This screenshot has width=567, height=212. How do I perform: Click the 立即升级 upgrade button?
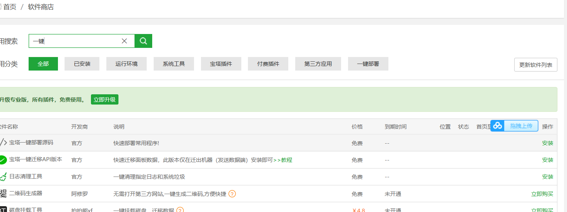point(105,99)
